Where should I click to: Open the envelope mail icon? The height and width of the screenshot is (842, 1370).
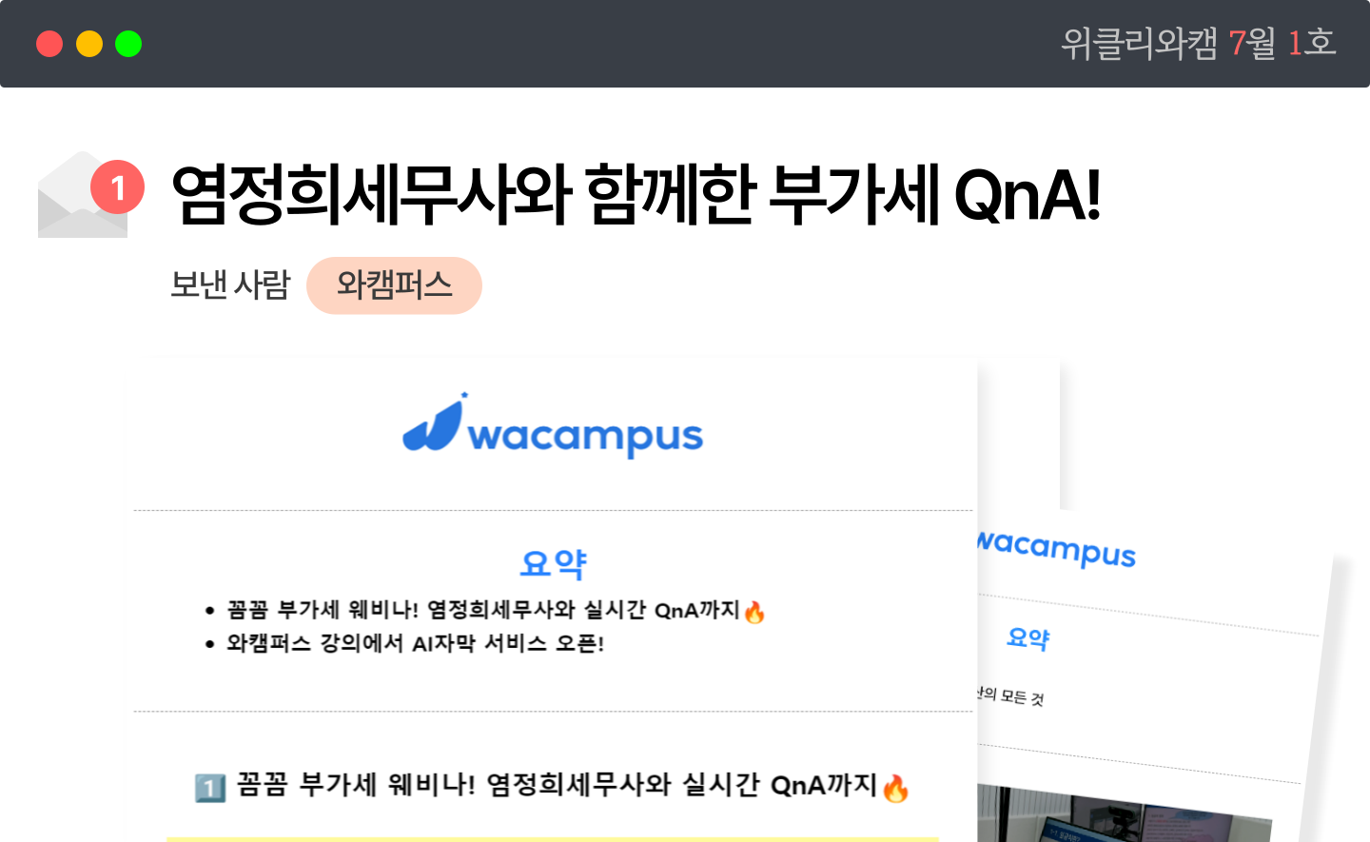click(x=83, y=195)
